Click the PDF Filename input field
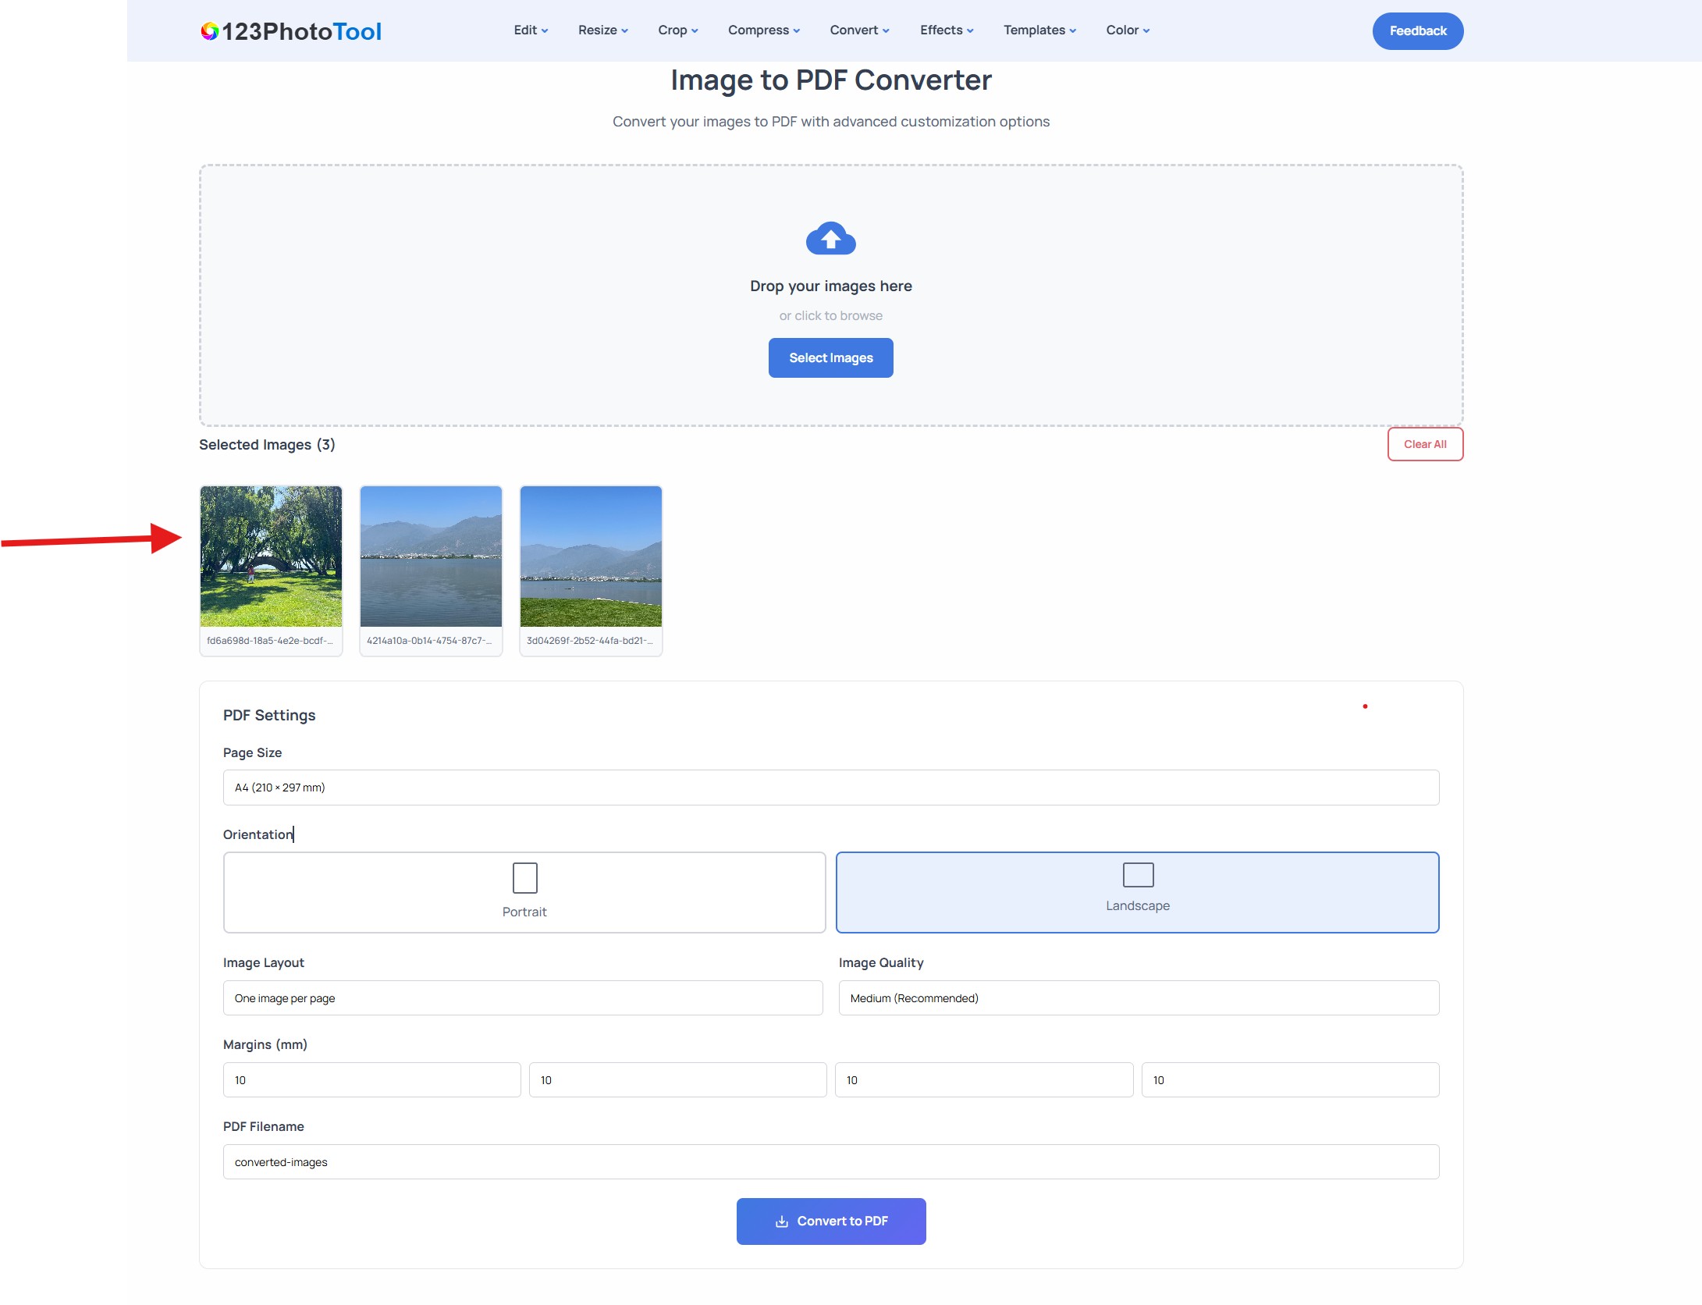Viewport: 1702px width, 1305px height. pyautogui.click(x=830, y=1162)
